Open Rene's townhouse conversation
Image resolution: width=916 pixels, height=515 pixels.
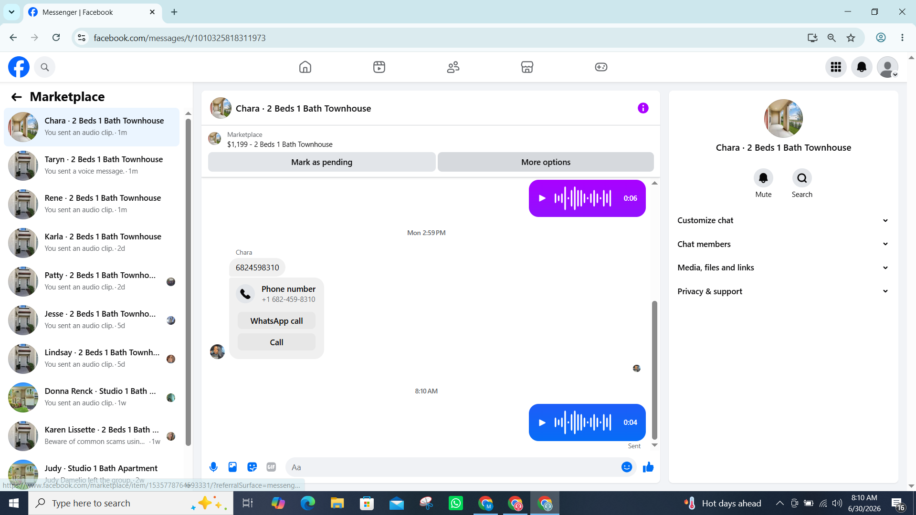(92, 204)
